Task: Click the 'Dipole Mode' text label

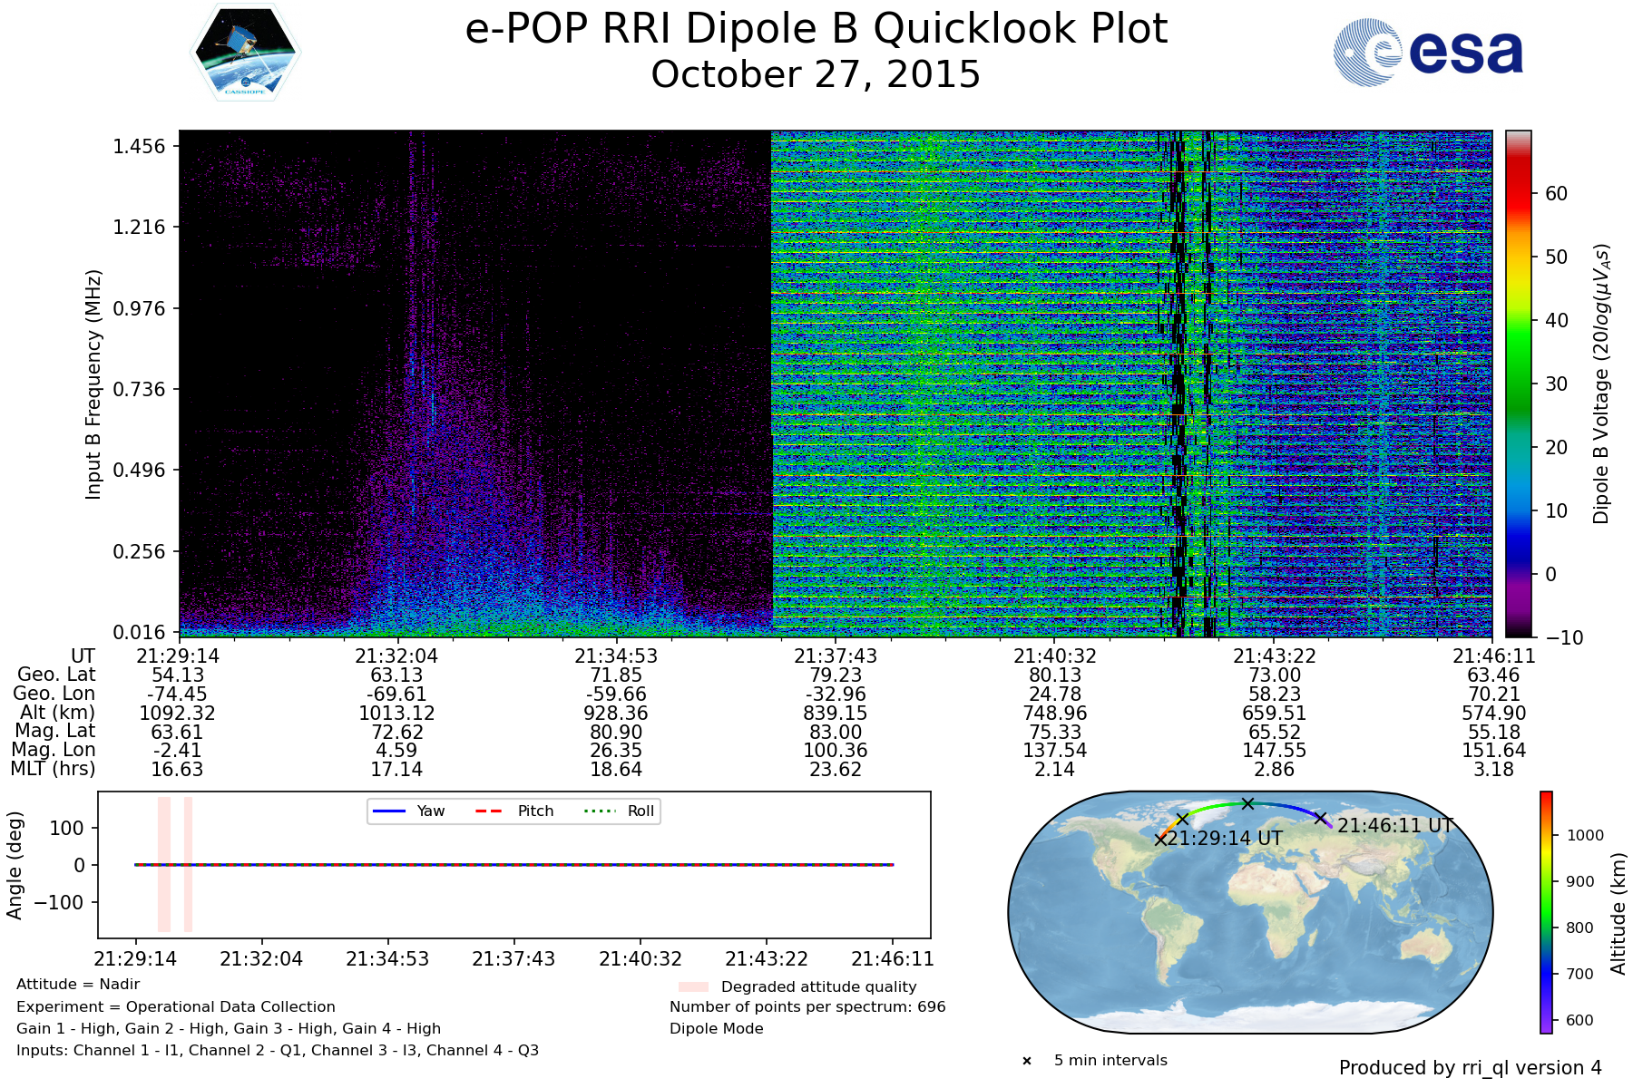Action: [716, 1028]
